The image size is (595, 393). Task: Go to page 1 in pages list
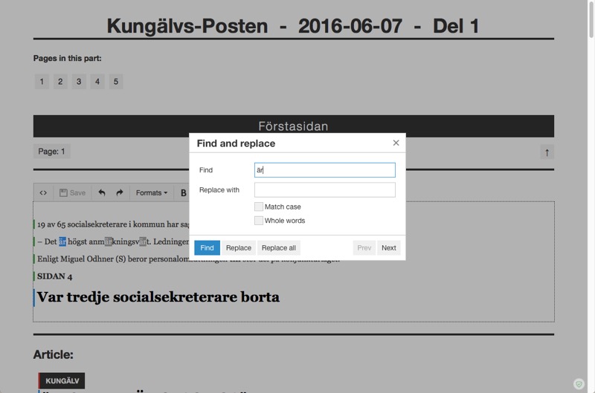pos(42,82)
